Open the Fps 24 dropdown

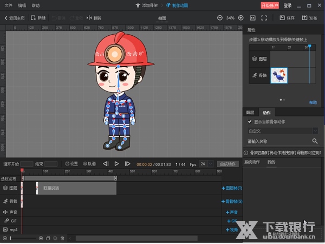point(205,164)
